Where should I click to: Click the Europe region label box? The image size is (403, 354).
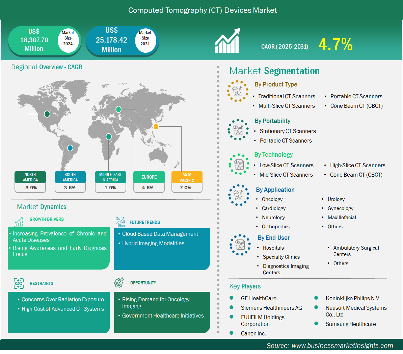[x=149, y=177]
